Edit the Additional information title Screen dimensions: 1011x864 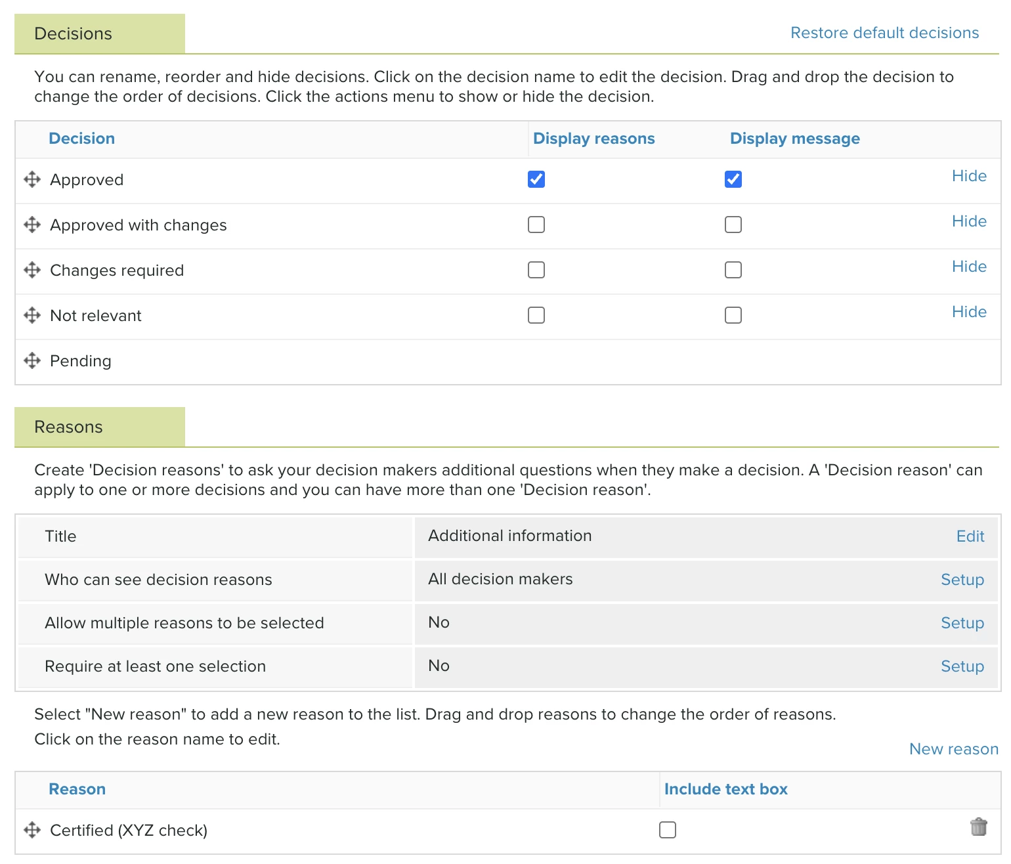click(970, 536)
